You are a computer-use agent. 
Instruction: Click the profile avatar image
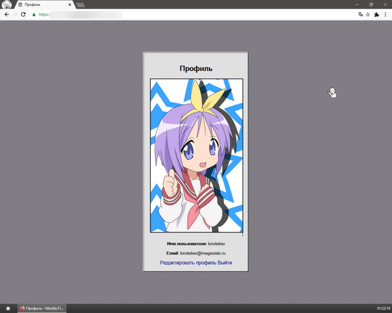pyautogui.click(x=197, y=156)
